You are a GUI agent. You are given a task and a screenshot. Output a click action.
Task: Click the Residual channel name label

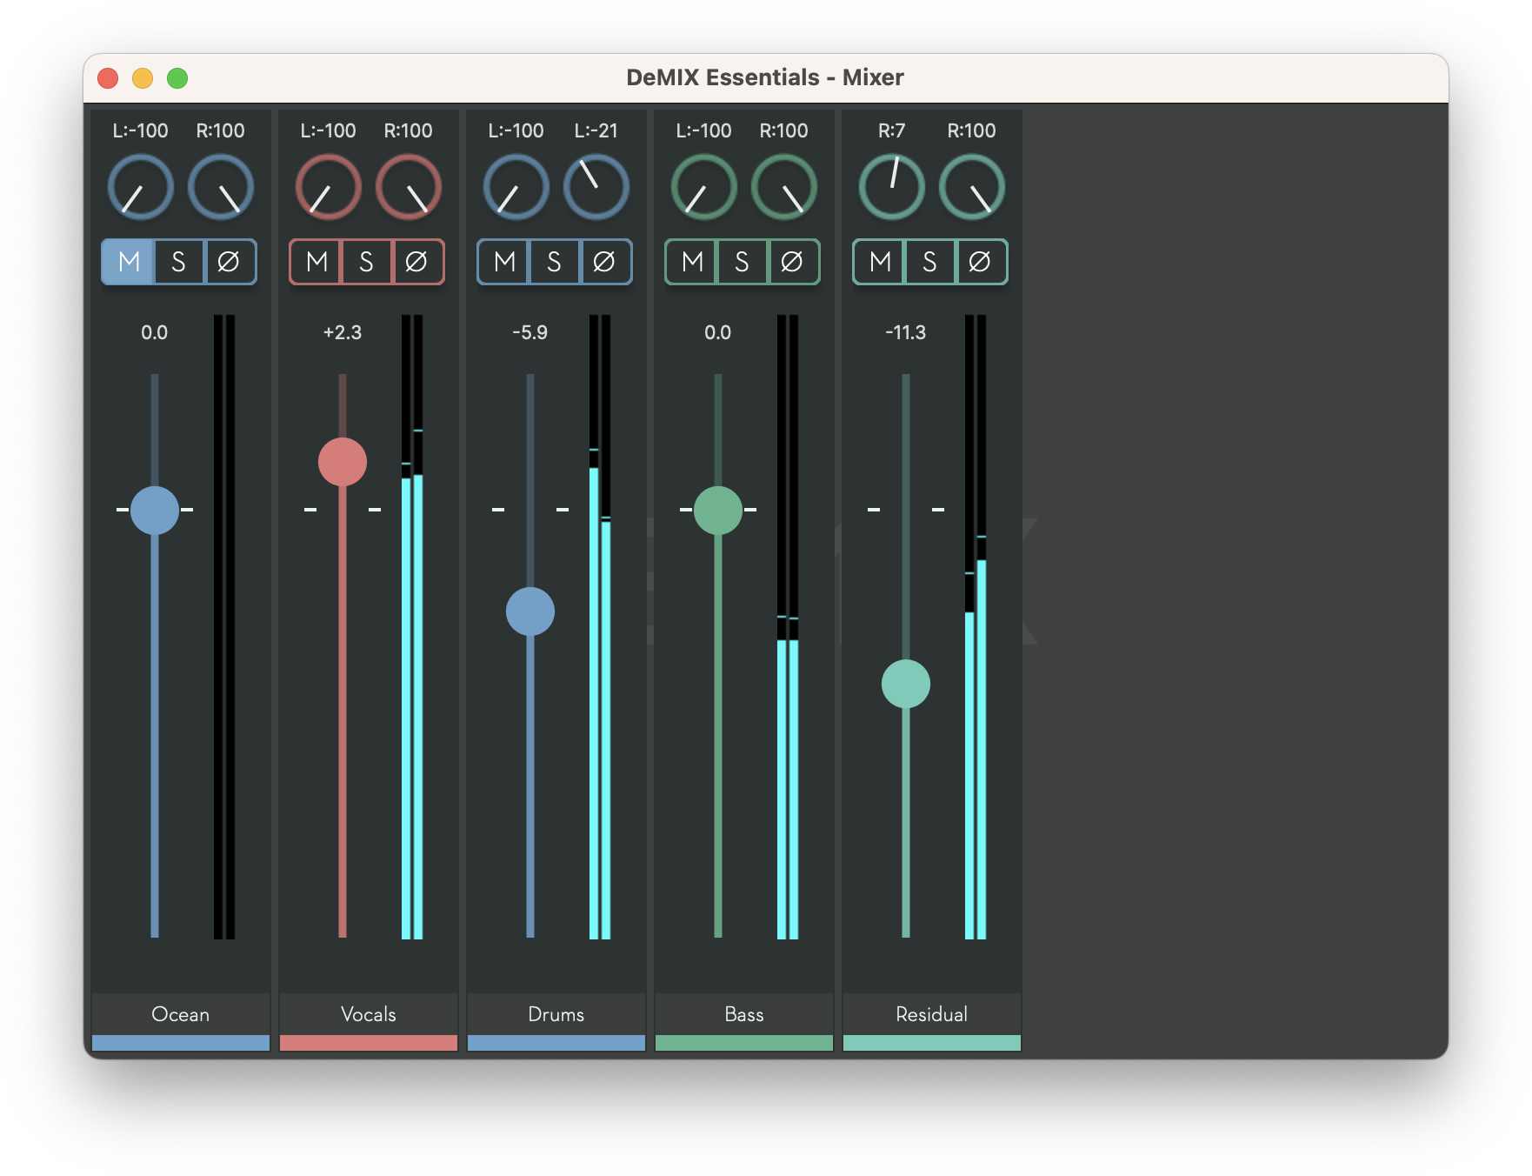[932, 1014]
